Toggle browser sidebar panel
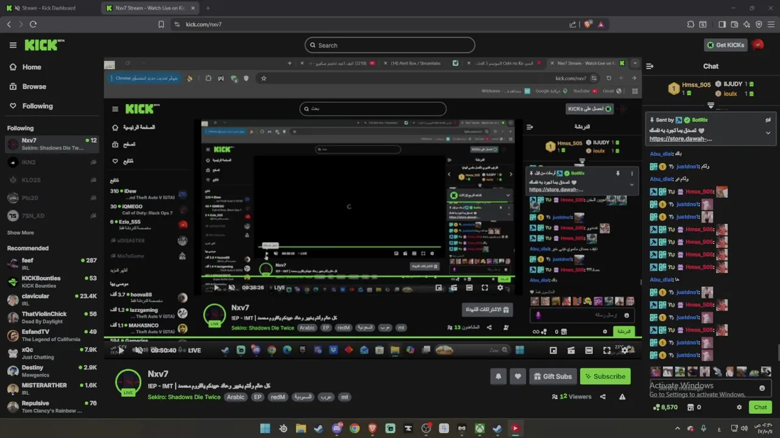Viewport: 780px width, 438px height. point(722,24)
